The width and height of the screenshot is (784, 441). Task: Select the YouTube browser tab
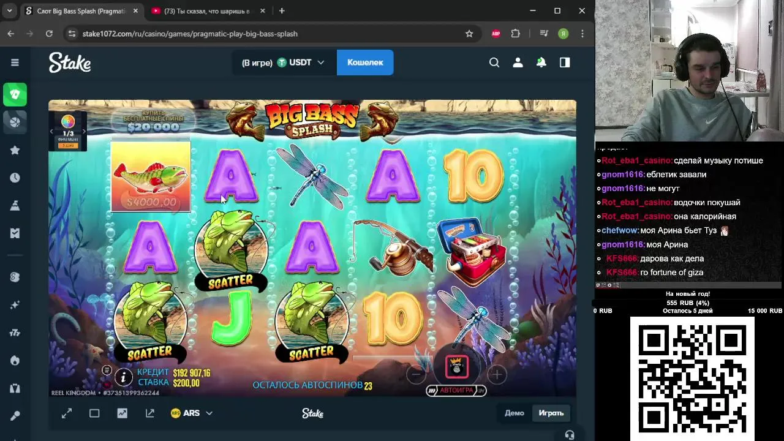click(207, 11)
